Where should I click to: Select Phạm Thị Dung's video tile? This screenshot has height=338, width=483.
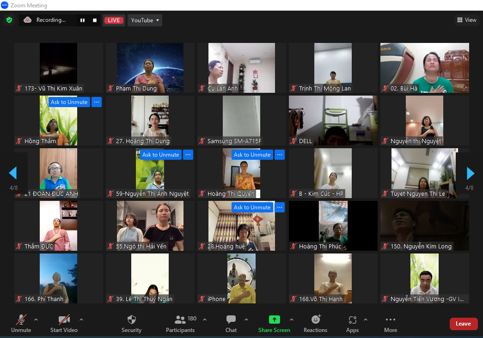[150, 68]
